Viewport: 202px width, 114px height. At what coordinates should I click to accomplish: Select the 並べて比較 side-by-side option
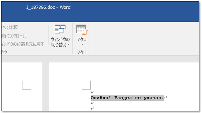point(9,28)
